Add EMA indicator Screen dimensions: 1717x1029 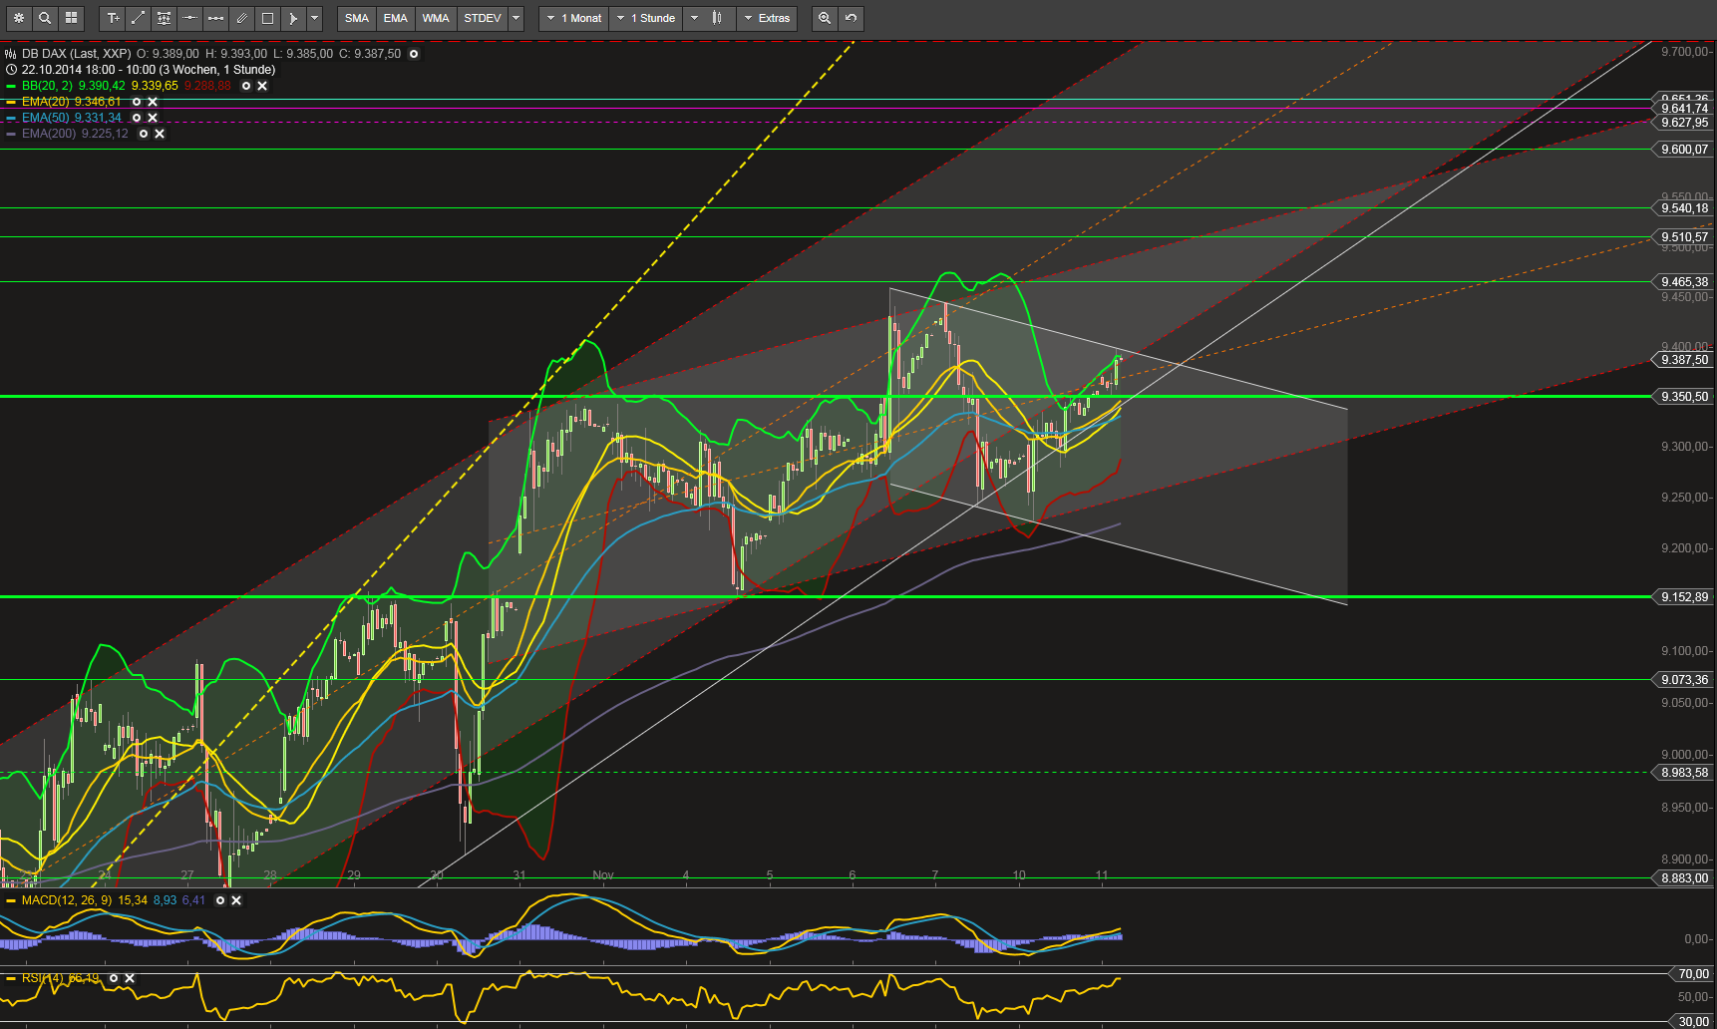[396, 18]
